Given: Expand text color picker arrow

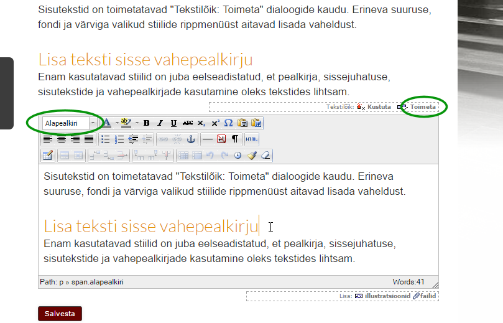Looking at the screenshot, I should [x=117, y=123].
